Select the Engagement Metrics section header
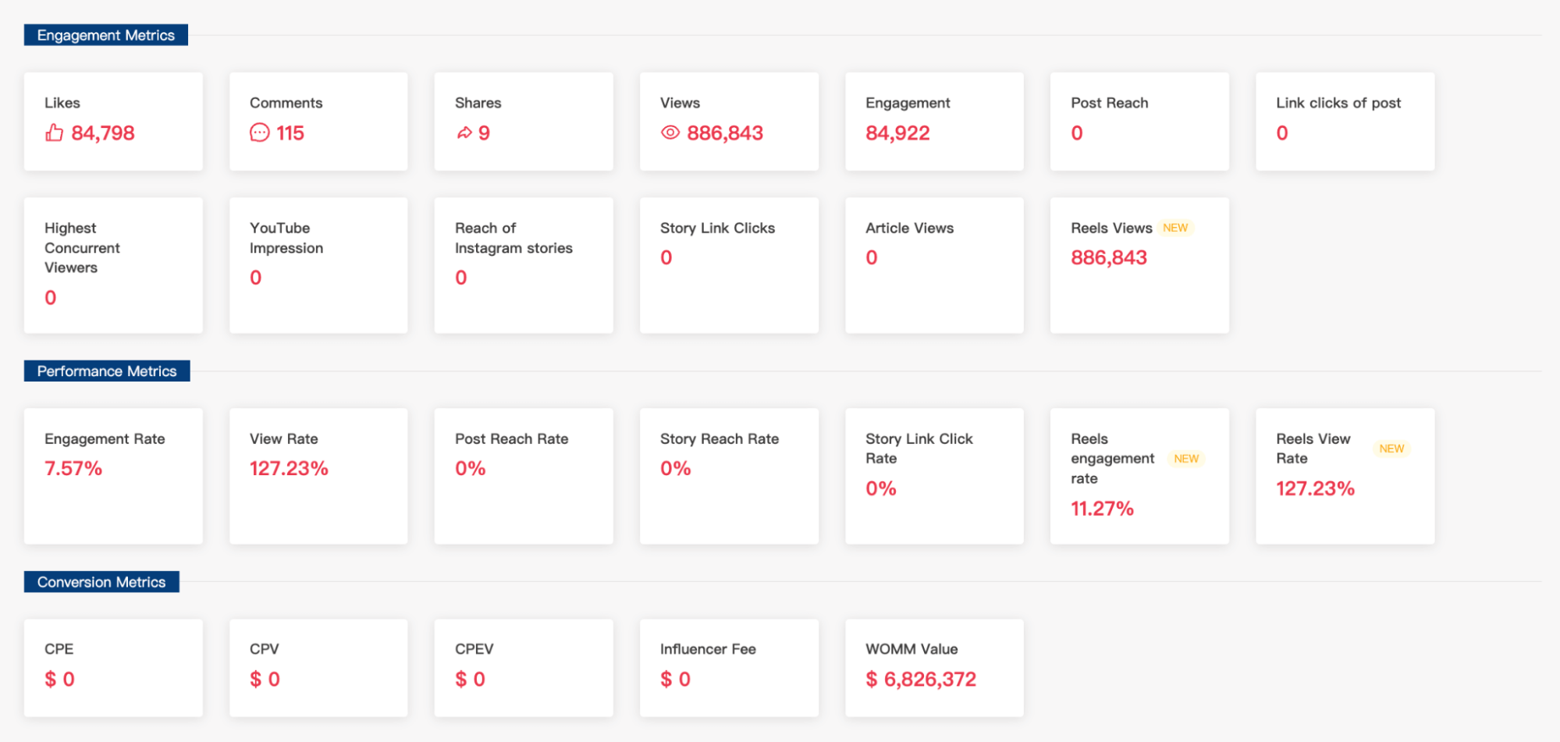This screenshot has width=1560, height=742. (x=106, y=35)
